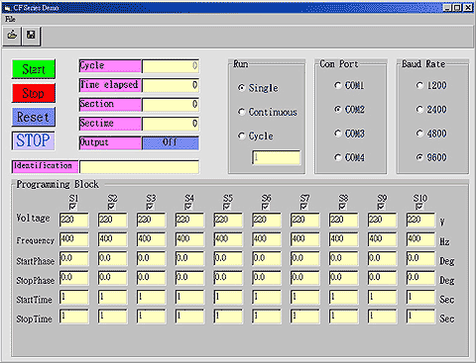Click the S9 StopPhase field
The height and width of the screenshot is (363, 476).
[382, 278]
